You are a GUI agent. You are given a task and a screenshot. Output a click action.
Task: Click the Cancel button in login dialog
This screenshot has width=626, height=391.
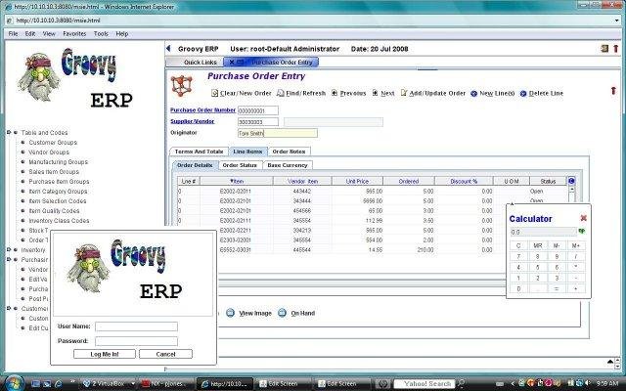[x=165, y=354]
